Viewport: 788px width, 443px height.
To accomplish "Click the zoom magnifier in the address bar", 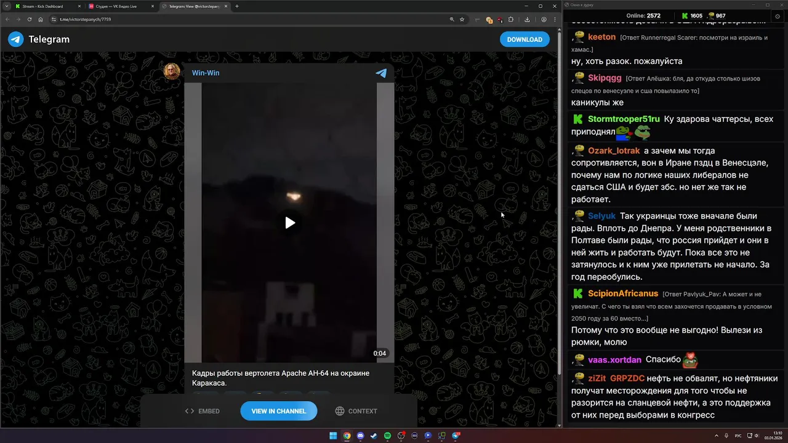I will 451,19.
